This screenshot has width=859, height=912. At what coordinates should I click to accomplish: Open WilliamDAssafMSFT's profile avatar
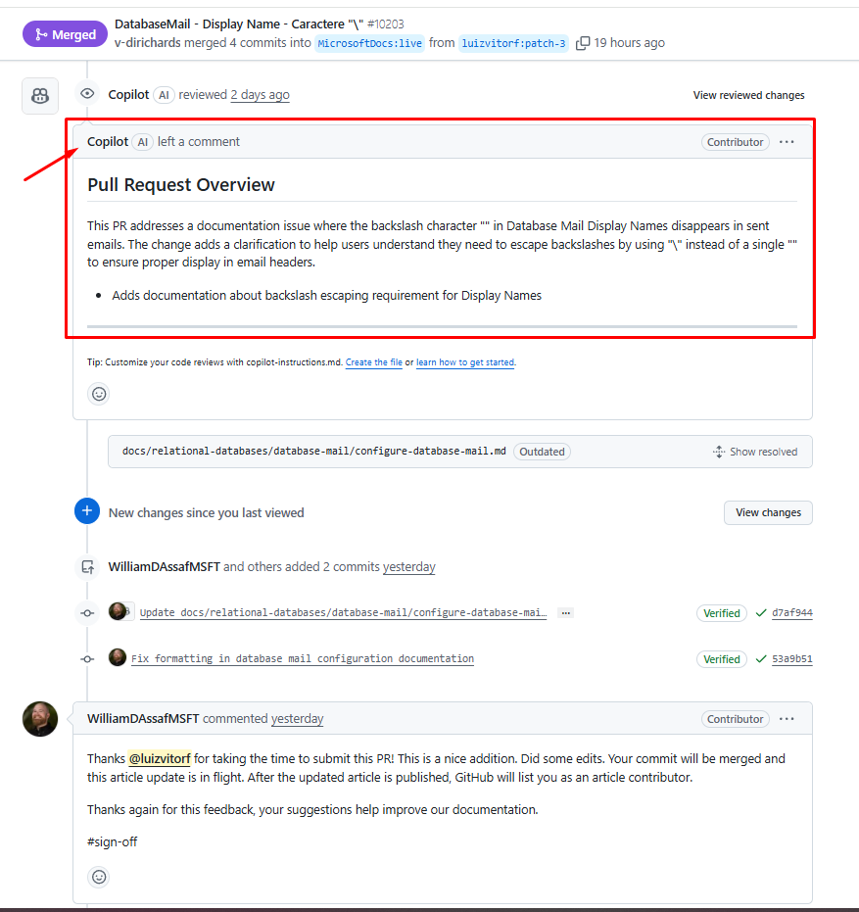click(40, 719)
